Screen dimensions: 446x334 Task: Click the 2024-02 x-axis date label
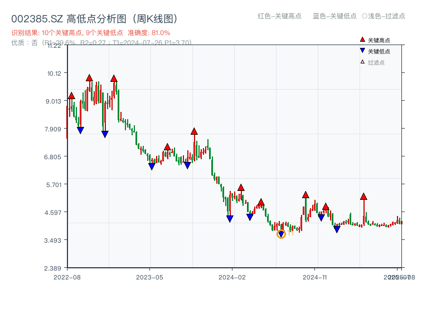click(x=232, y=277)
